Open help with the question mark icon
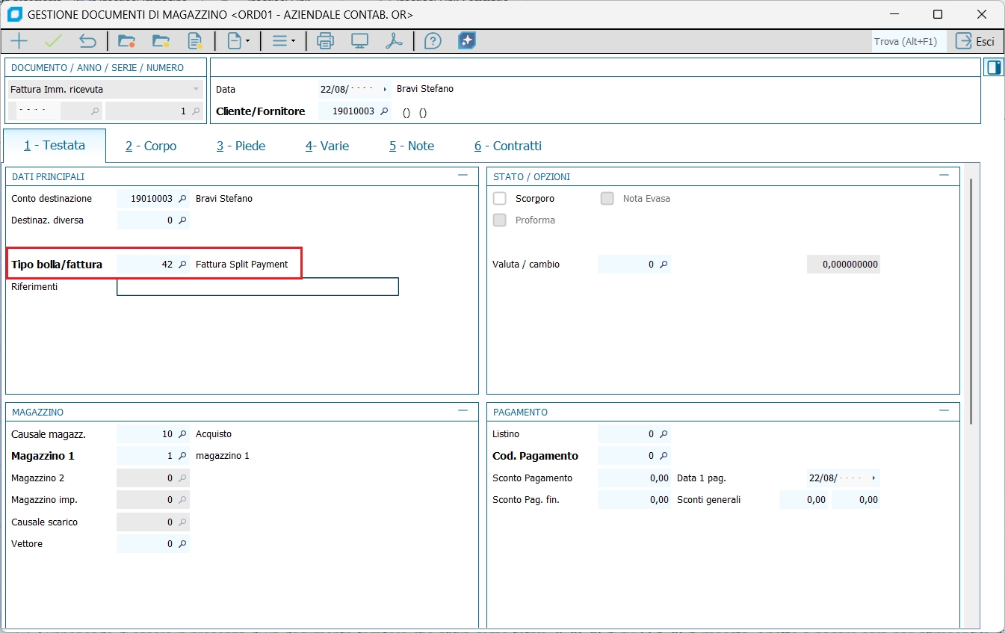The width and height of the screenshot is (1005, 633). point(433,41)
